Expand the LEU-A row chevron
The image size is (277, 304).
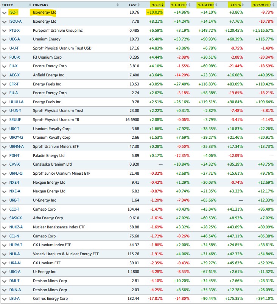click(x=4, y=299)
